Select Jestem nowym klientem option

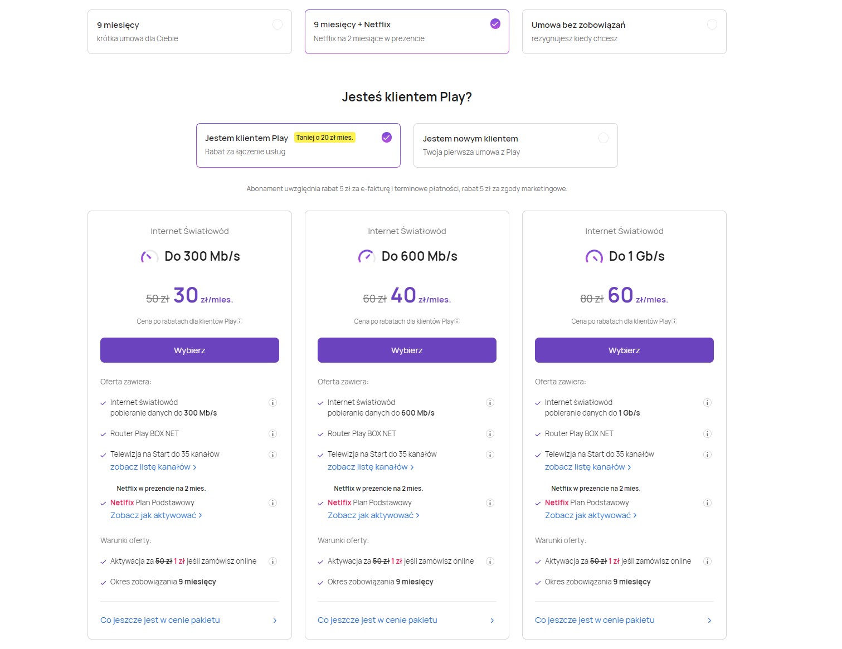tap(515, 145)
